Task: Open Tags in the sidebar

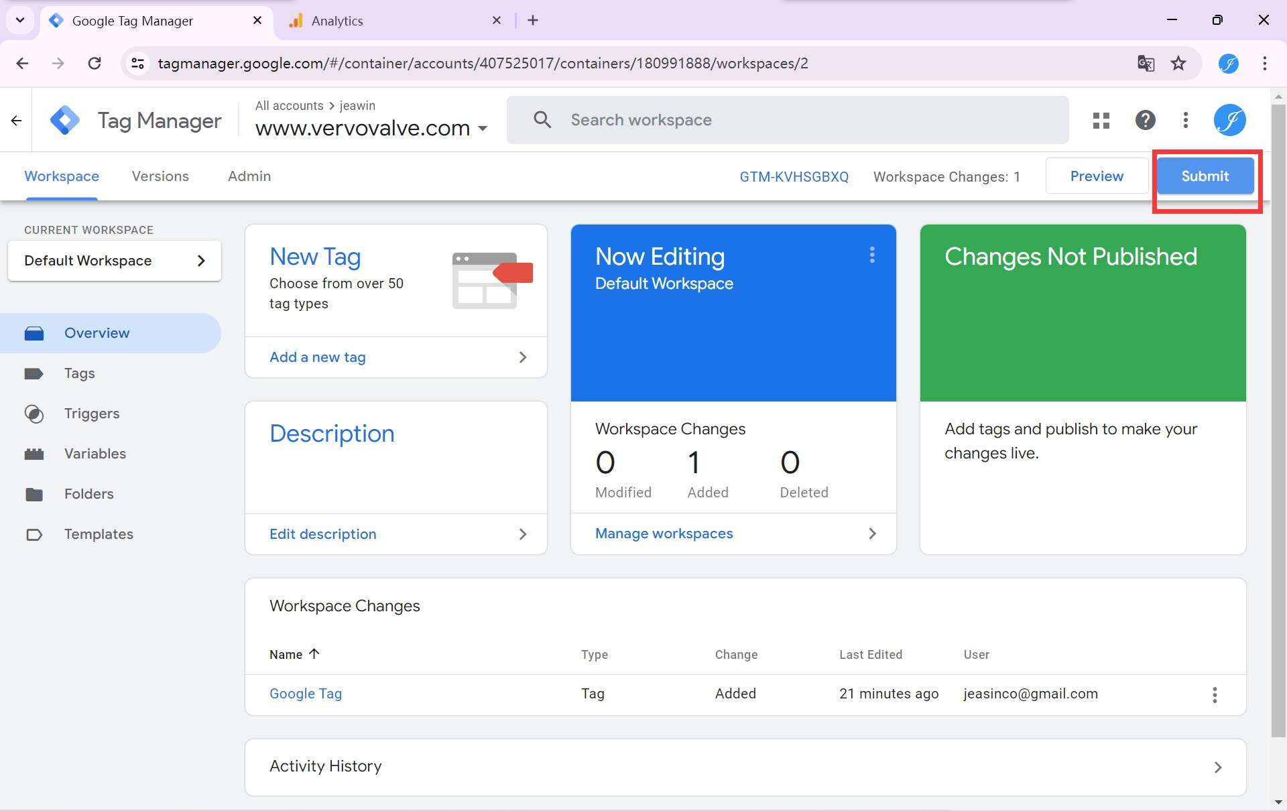Action: tap(111, 373)
